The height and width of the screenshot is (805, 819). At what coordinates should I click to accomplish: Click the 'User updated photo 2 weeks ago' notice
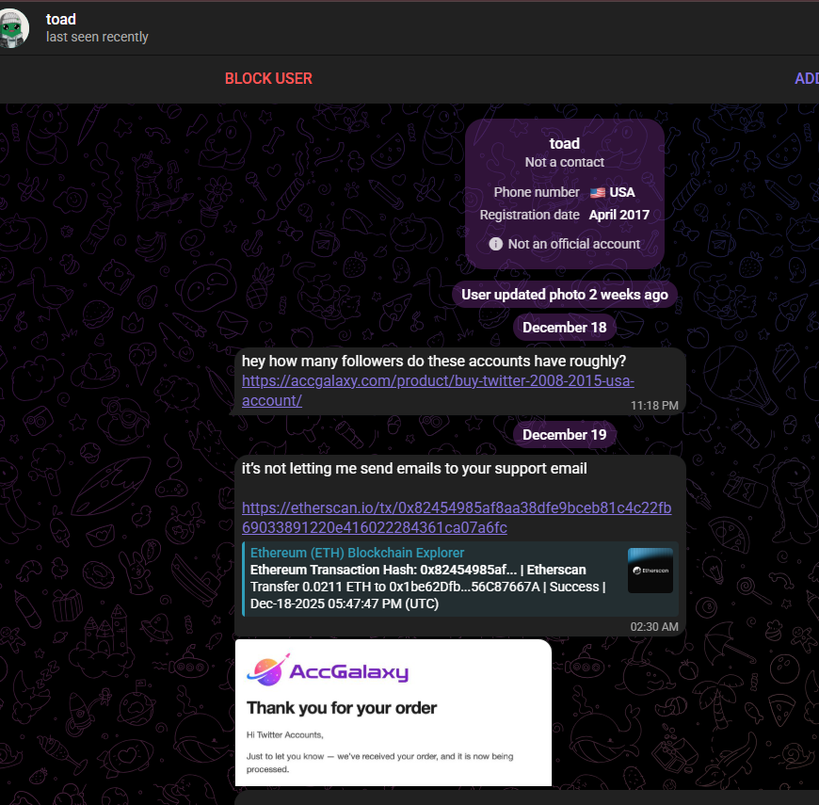(x=564, y=295)
